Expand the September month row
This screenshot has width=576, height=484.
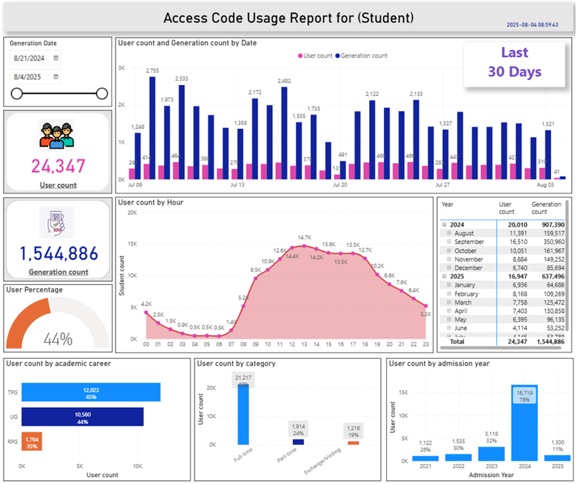pos(449,242)
